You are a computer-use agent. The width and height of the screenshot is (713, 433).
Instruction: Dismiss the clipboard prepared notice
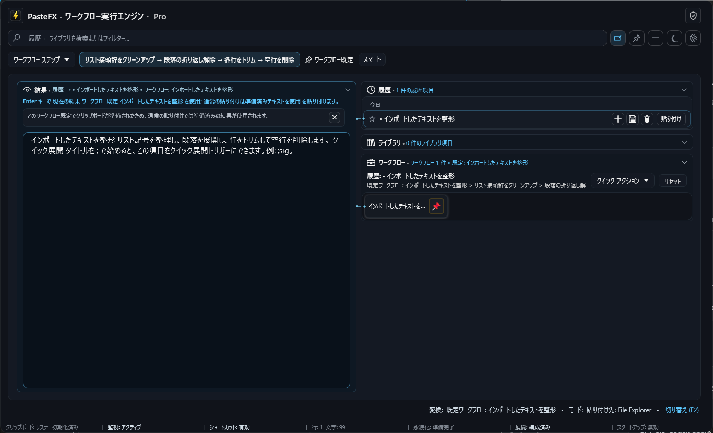click(335, 117)
